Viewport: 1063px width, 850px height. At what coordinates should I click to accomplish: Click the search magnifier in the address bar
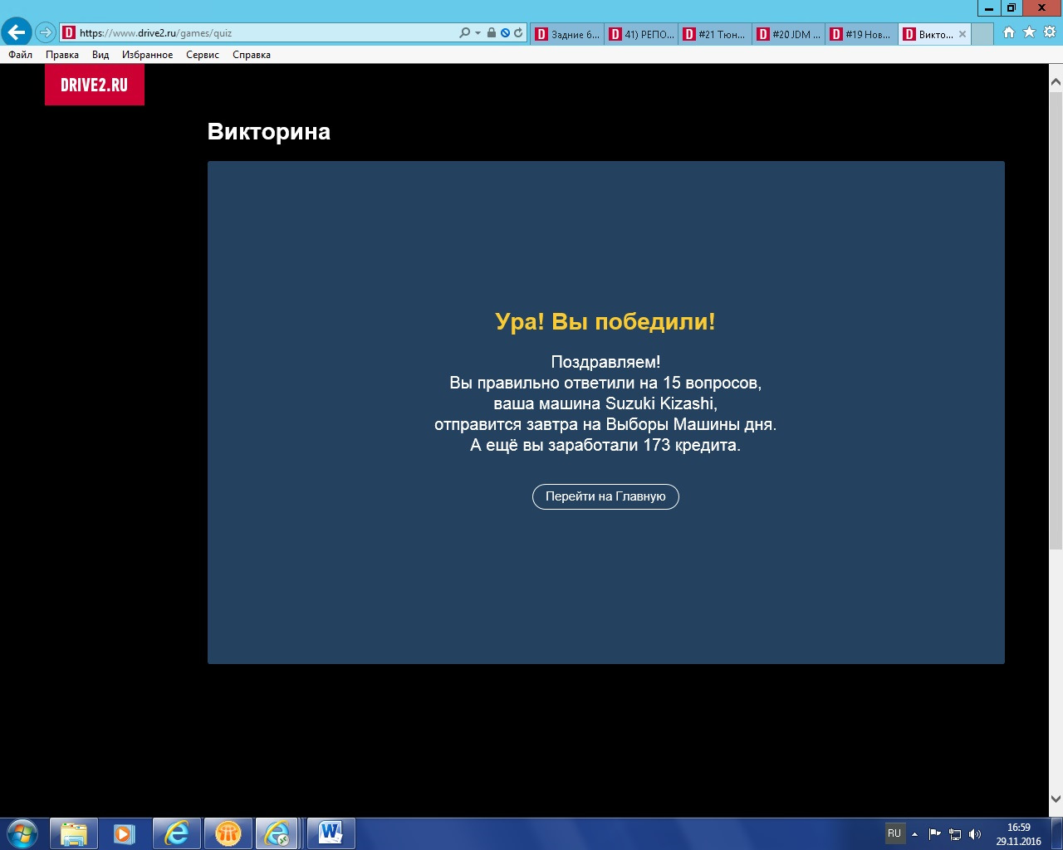[x=464, y=33]
